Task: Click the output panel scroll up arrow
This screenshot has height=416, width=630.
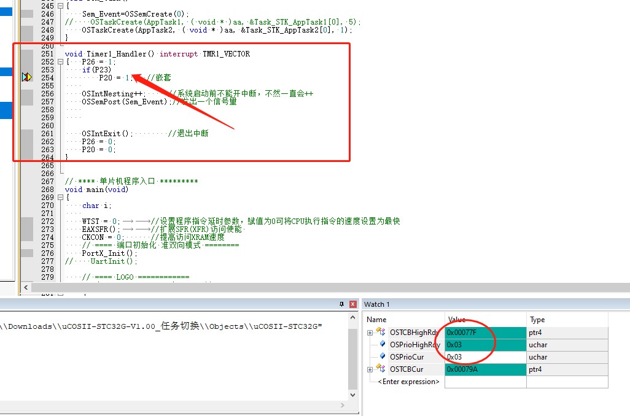Action: (x=353, y=318)
